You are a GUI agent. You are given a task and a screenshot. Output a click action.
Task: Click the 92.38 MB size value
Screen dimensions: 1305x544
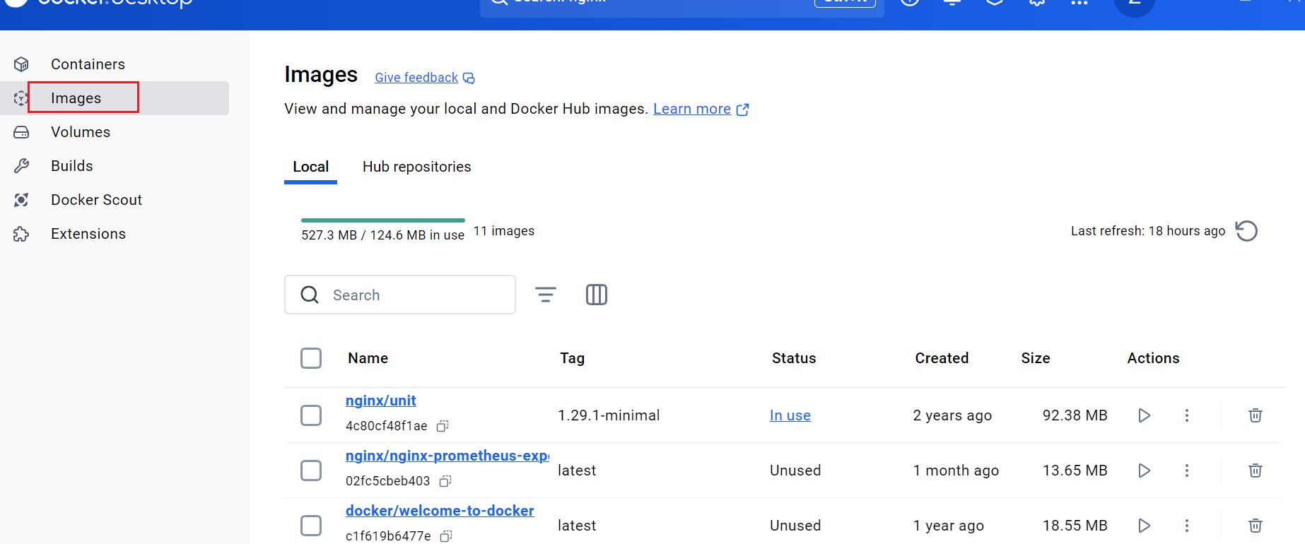point(1075,415)
